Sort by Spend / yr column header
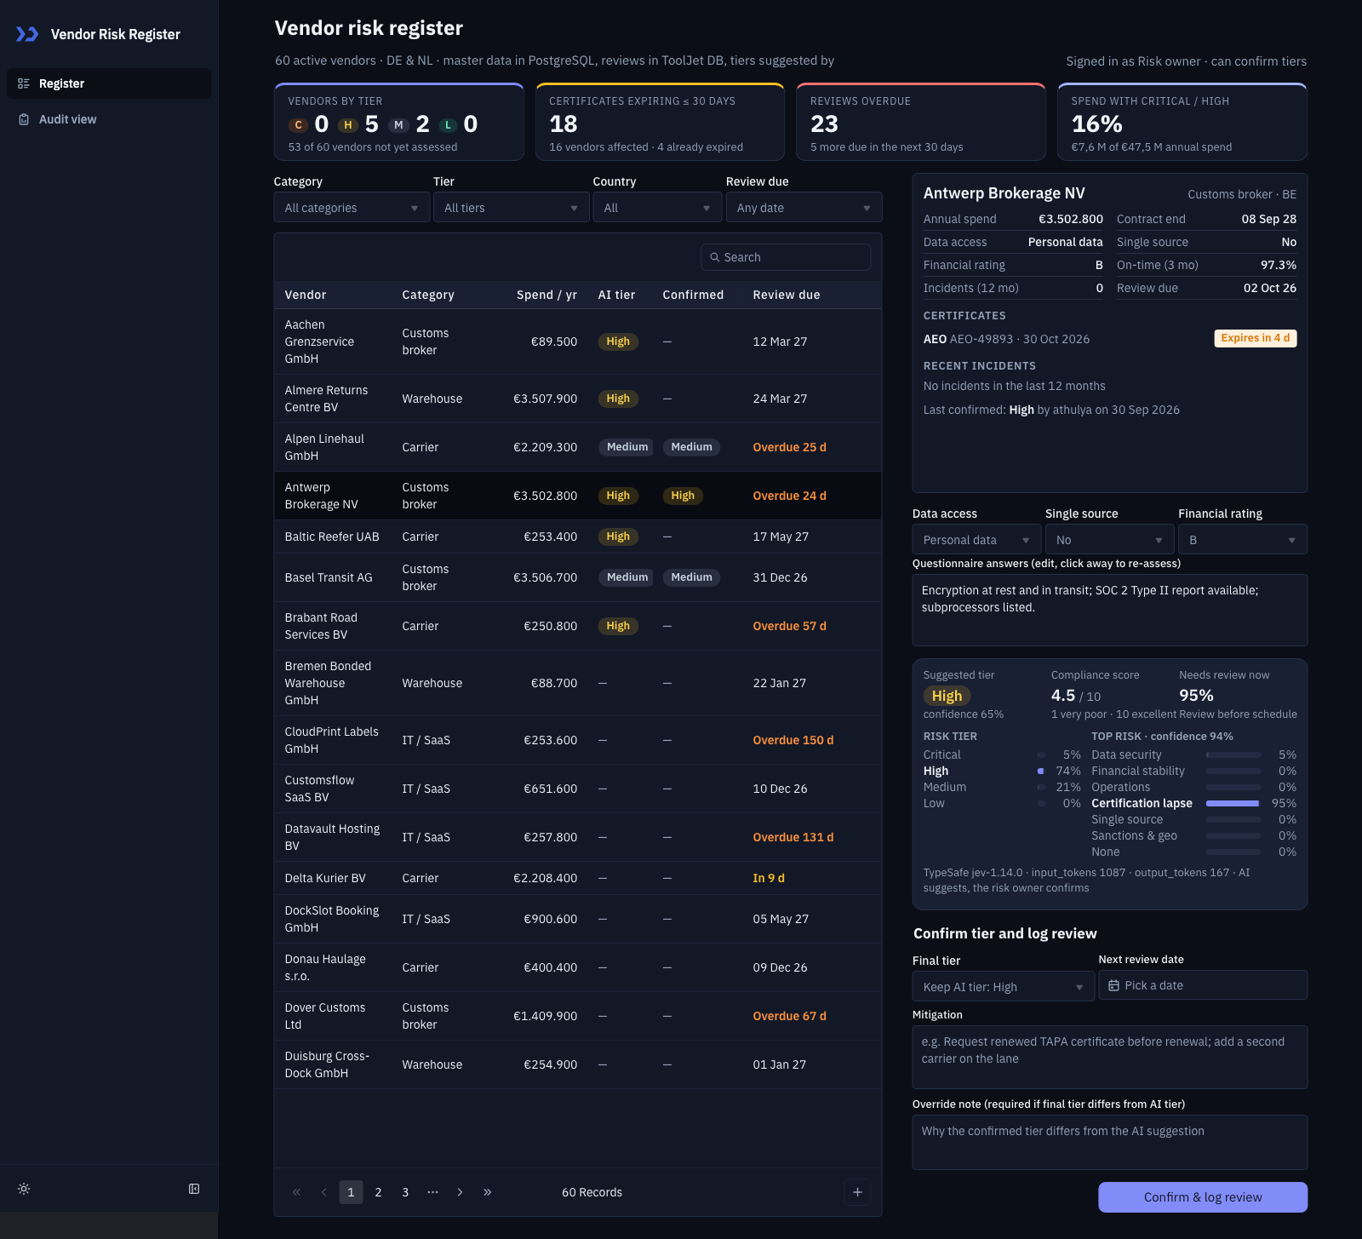1362x1239 pixels. point(547,295)
